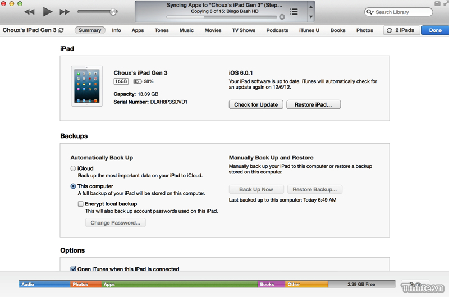Click Back Up Now button
This screenshot has width=449, height=297.
point(256,189)
